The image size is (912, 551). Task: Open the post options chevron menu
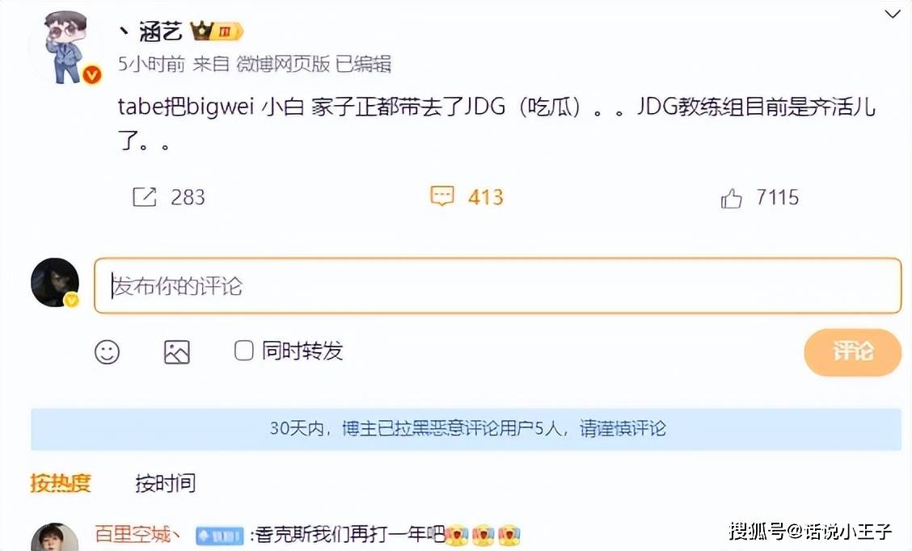893,14
